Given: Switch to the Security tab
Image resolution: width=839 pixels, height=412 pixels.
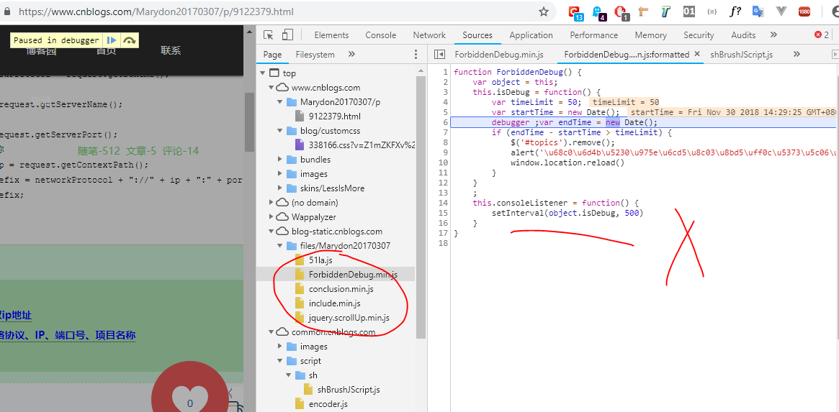Looking at the screenshot, I should [x=699, y=35].
